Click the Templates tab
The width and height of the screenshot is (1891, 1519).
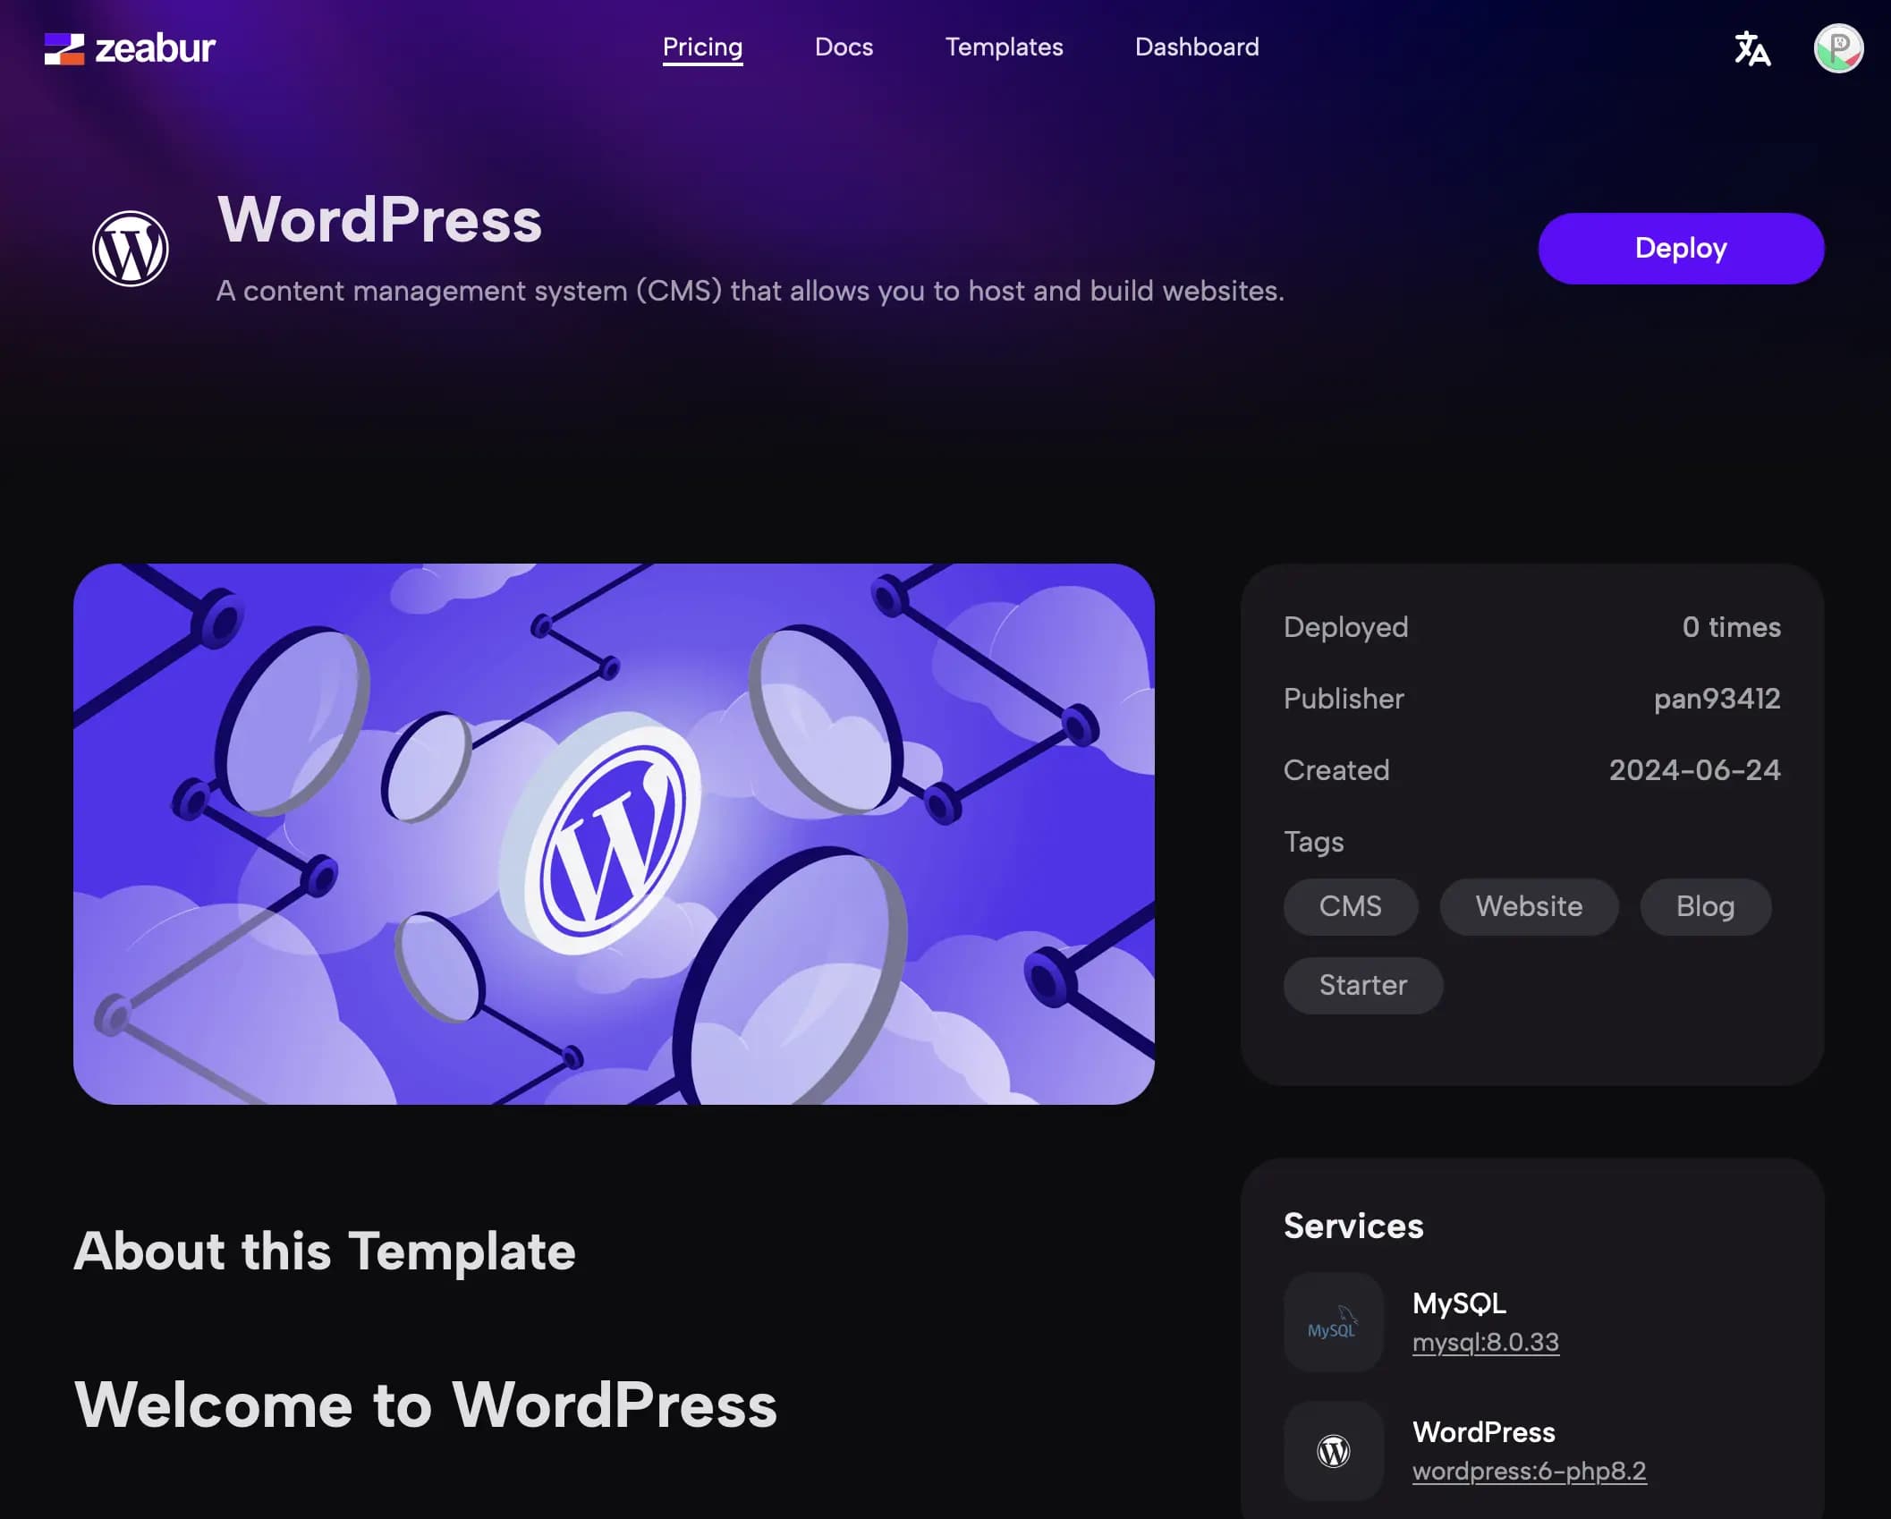pos(1005,47)
